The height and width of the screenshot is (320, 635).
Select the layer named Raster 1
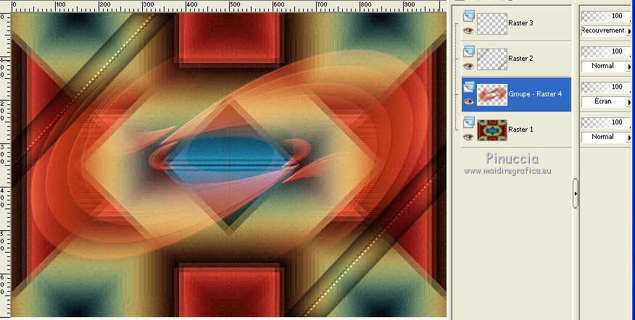tap(520, 130)
